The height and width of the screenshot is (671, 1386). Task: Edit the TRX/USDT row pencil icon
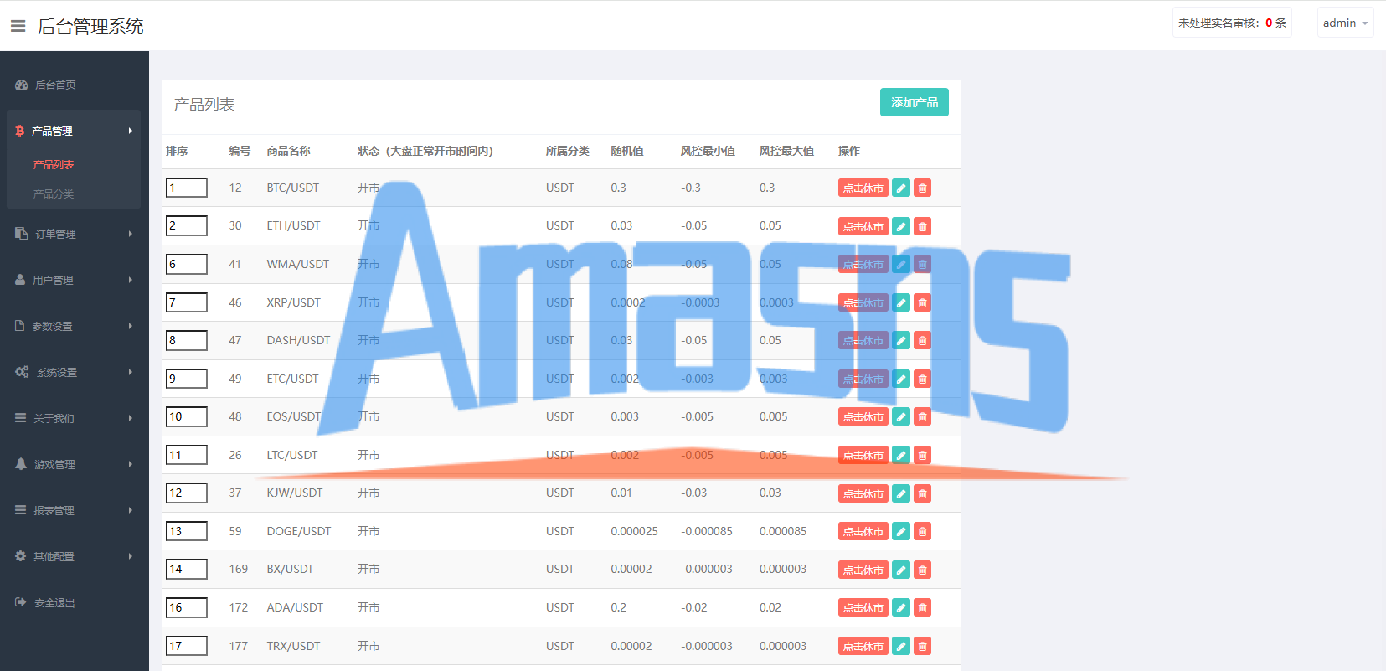pos(901,646)
